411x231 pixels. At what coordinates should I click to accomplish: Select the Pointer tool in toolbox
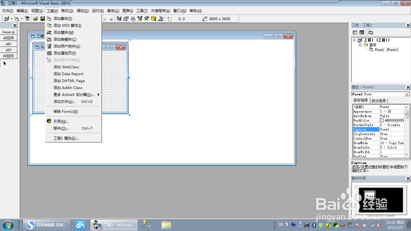tap(5, 63)
